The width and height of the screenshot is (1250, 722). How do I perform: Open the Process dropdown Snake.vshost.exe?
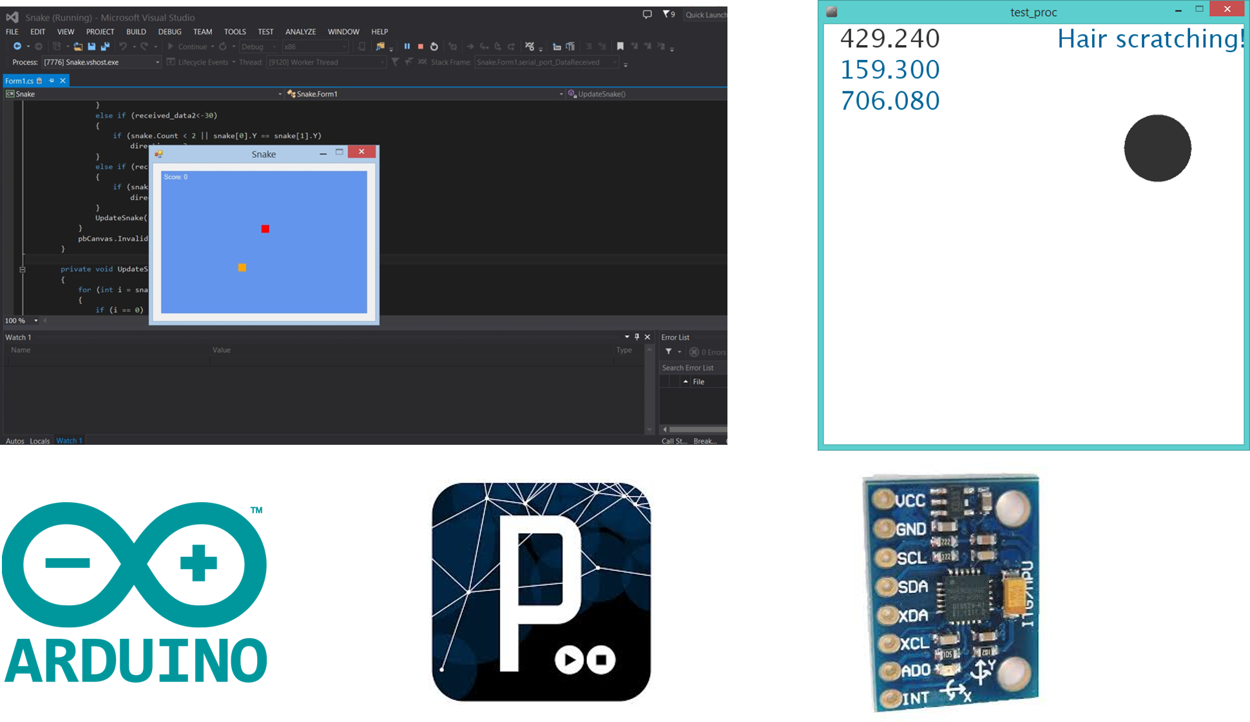point(157,63)
